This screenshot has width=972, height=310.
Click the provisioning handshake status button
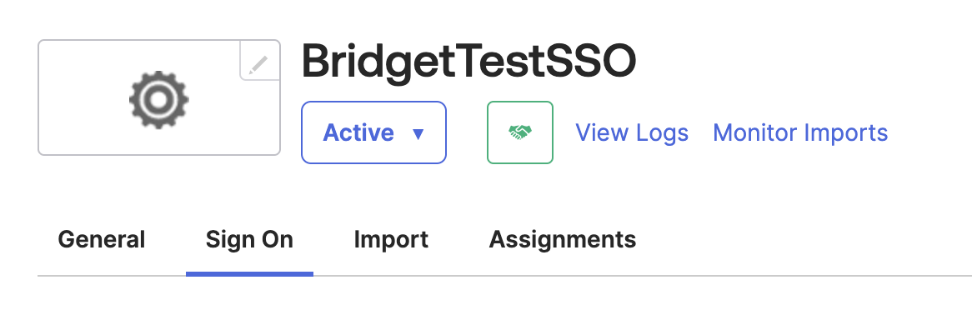(x=520, y=132)
